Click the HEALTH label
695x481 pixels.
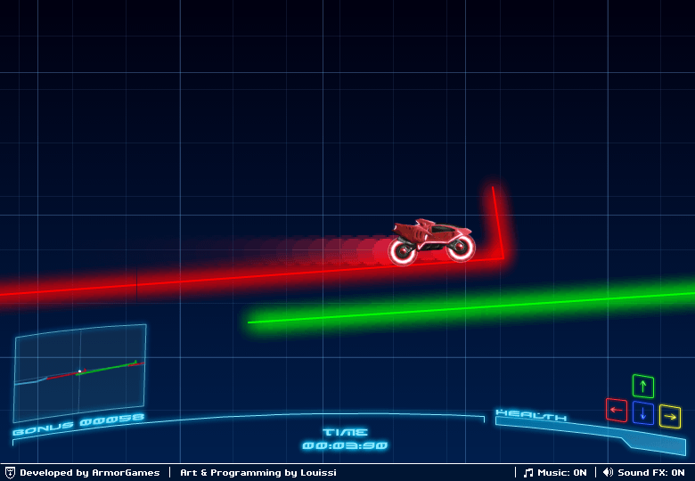point(531,415)
